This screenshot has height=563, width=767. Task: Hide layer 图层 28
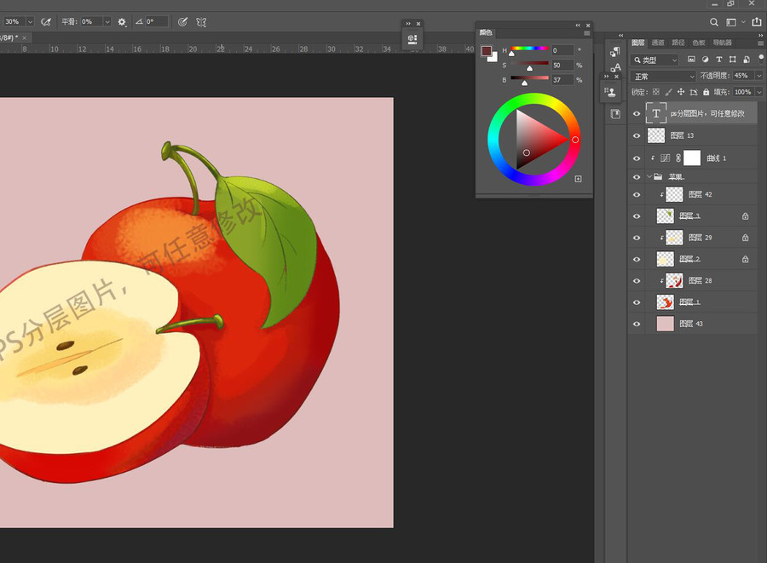coord(637,280)
